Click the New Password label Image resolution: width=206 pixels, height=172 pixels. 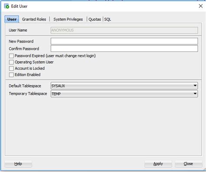pos(21,41)
